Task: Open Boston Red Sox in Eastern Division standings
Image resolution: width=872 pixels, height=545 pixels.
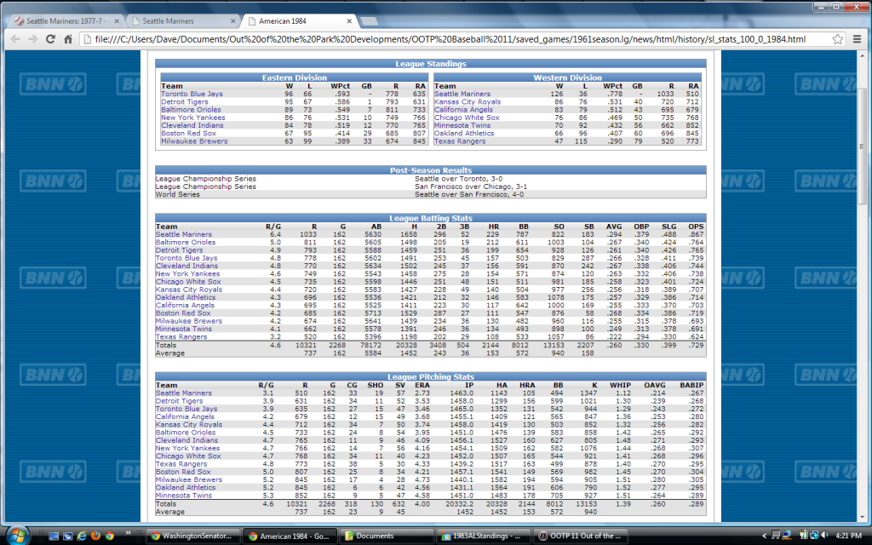Action: (188, 134)
